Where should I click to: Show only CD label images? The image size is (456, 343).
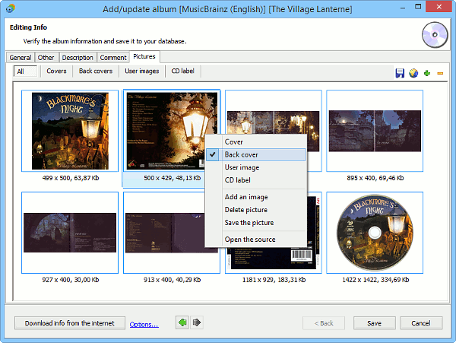pos(182,71)
